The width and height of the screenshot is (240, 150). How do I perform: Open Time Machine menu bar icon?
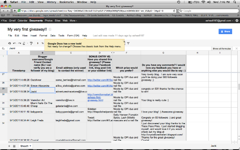pyautogui.click(x=178, y=2)
